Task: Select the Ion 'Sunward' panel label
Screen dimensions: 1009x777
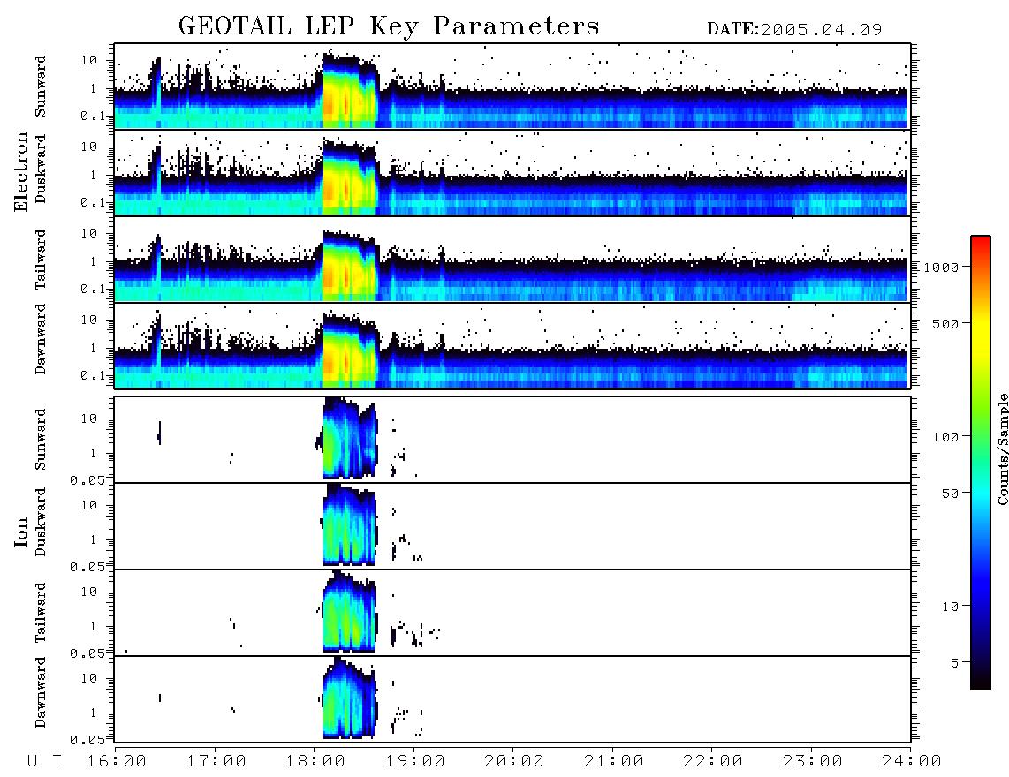Action: click(x=41, y=440)
